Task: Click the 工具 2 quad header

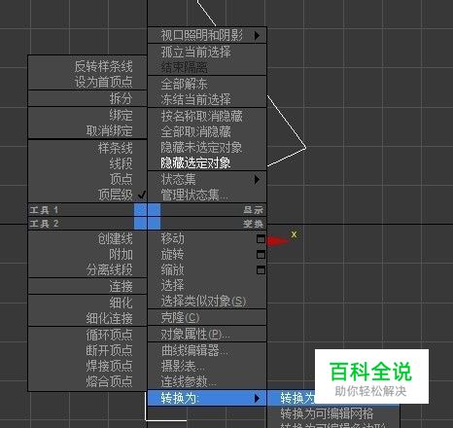Action: point(44,224)
